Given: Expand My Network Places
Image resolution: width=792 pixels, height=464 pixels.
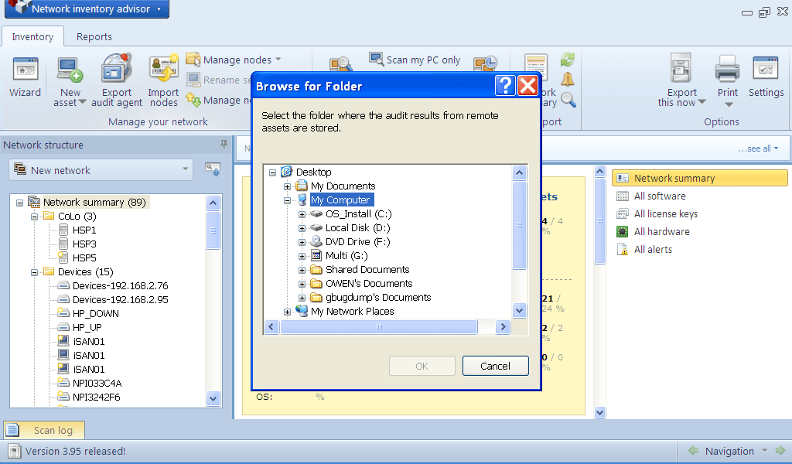Looking at the screenshot, I should coord(288,312).
